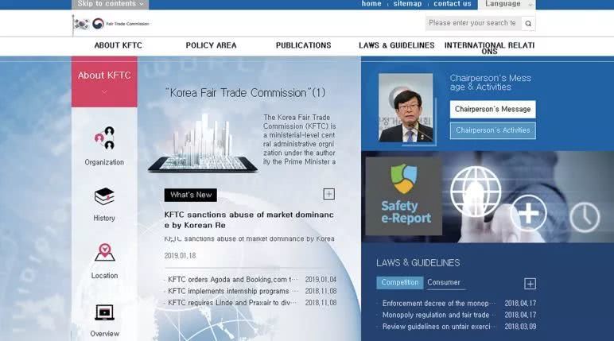Image resolution: width=614 pixels, height=341 pixels.
Task: Click the plus icon in Laws & Guidelines
Action: 530,284
